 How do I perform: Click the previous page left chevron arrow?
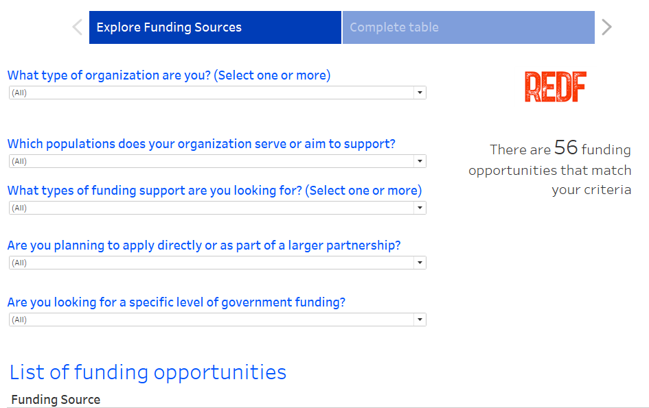78,27
